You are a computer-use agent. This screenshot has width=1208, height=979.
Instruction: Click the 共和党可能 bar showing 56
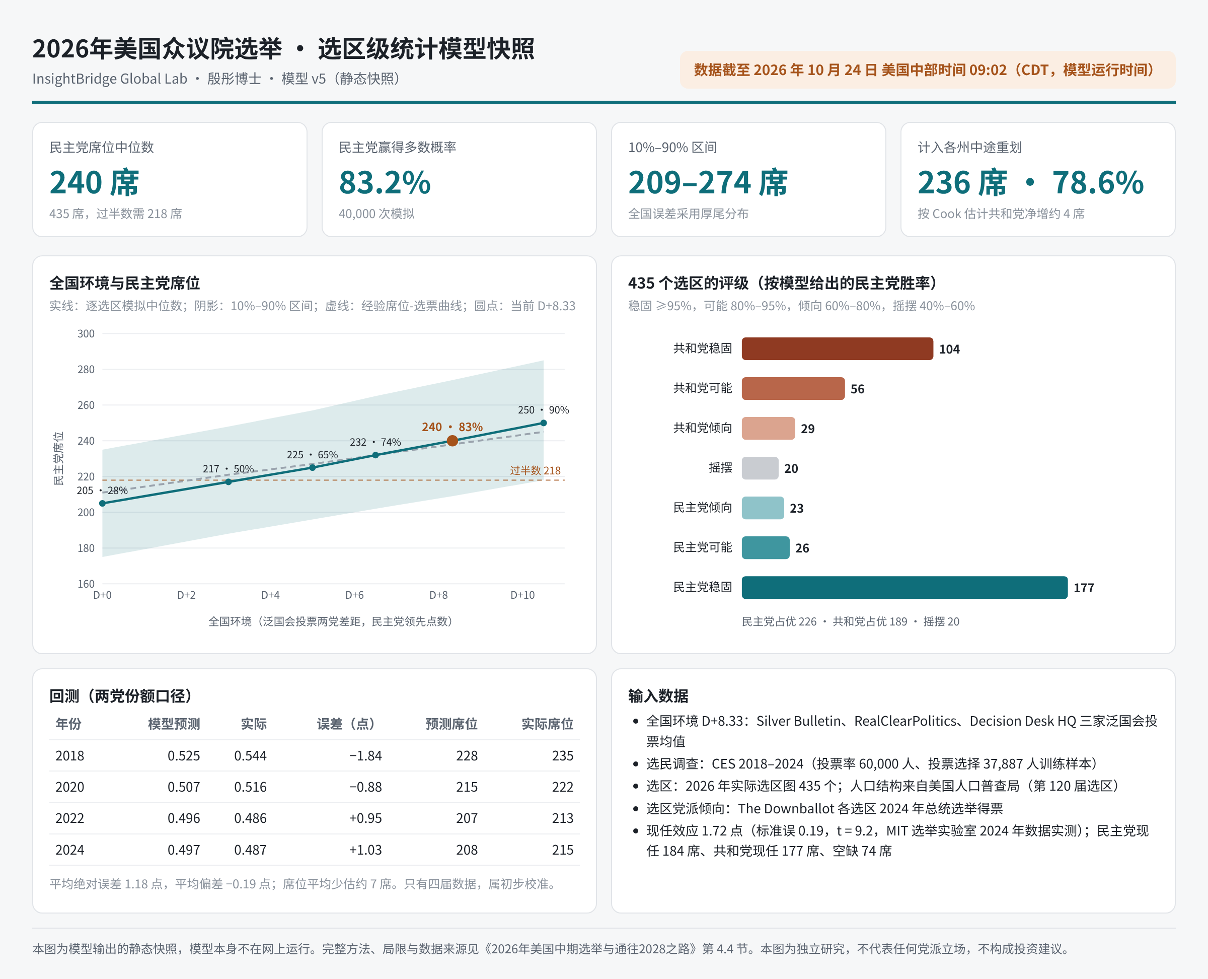793,389
